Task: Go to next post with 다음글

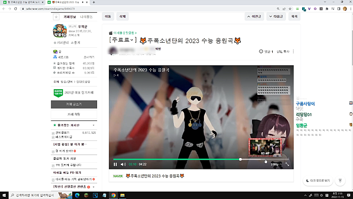Action: pos(276,16)
